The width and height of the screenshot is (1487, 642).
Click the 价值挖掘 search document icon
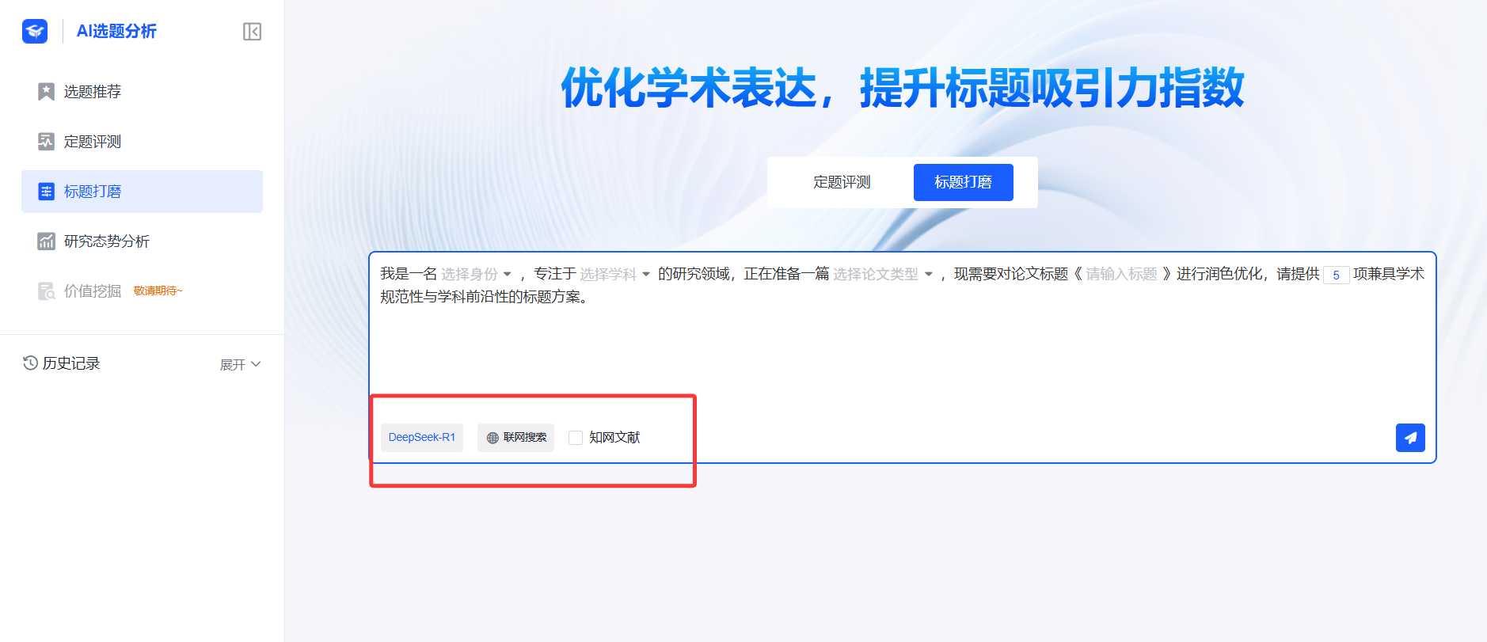[46, 291]
